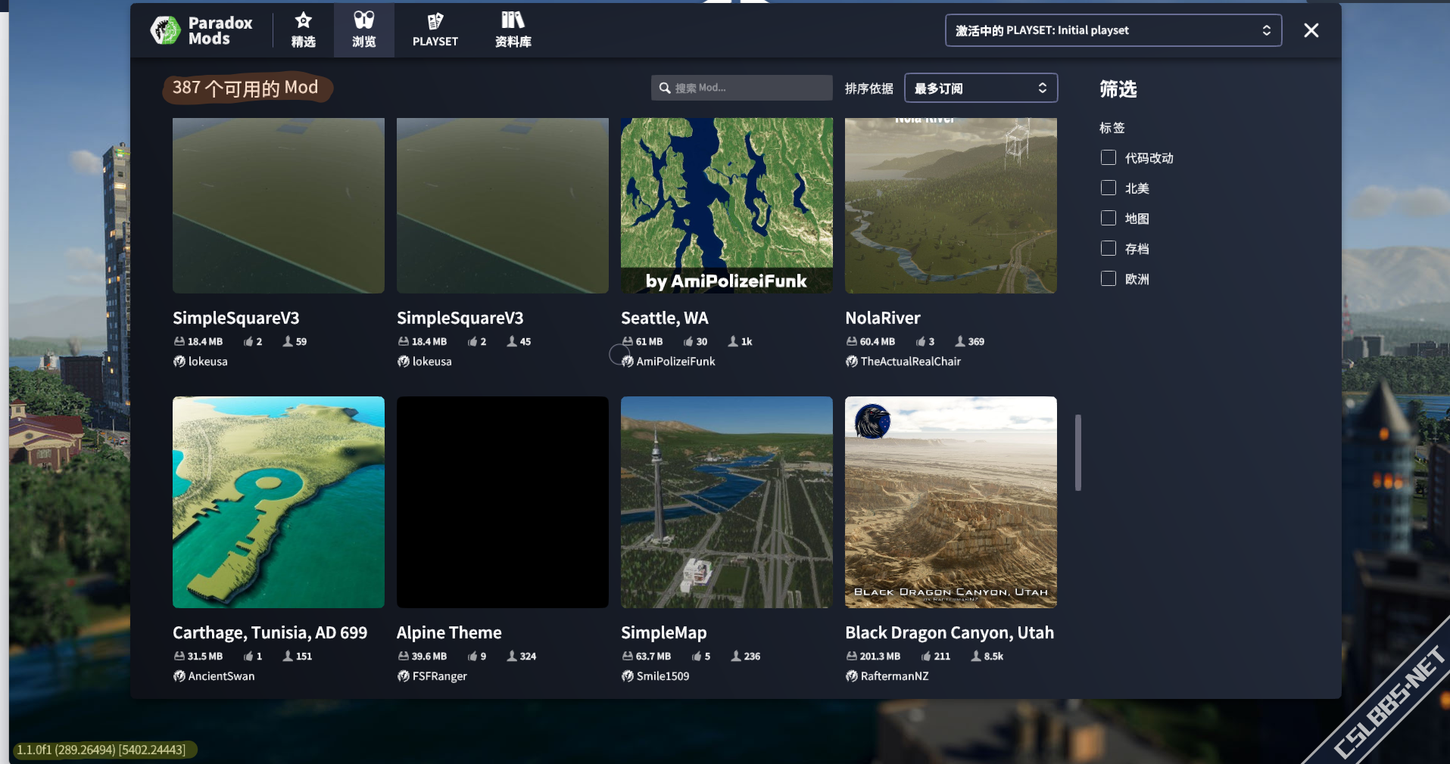Expand the 最多订阅 sort dropdown
This screenshot has height=764, width=1450.
(x=981, y=89)
